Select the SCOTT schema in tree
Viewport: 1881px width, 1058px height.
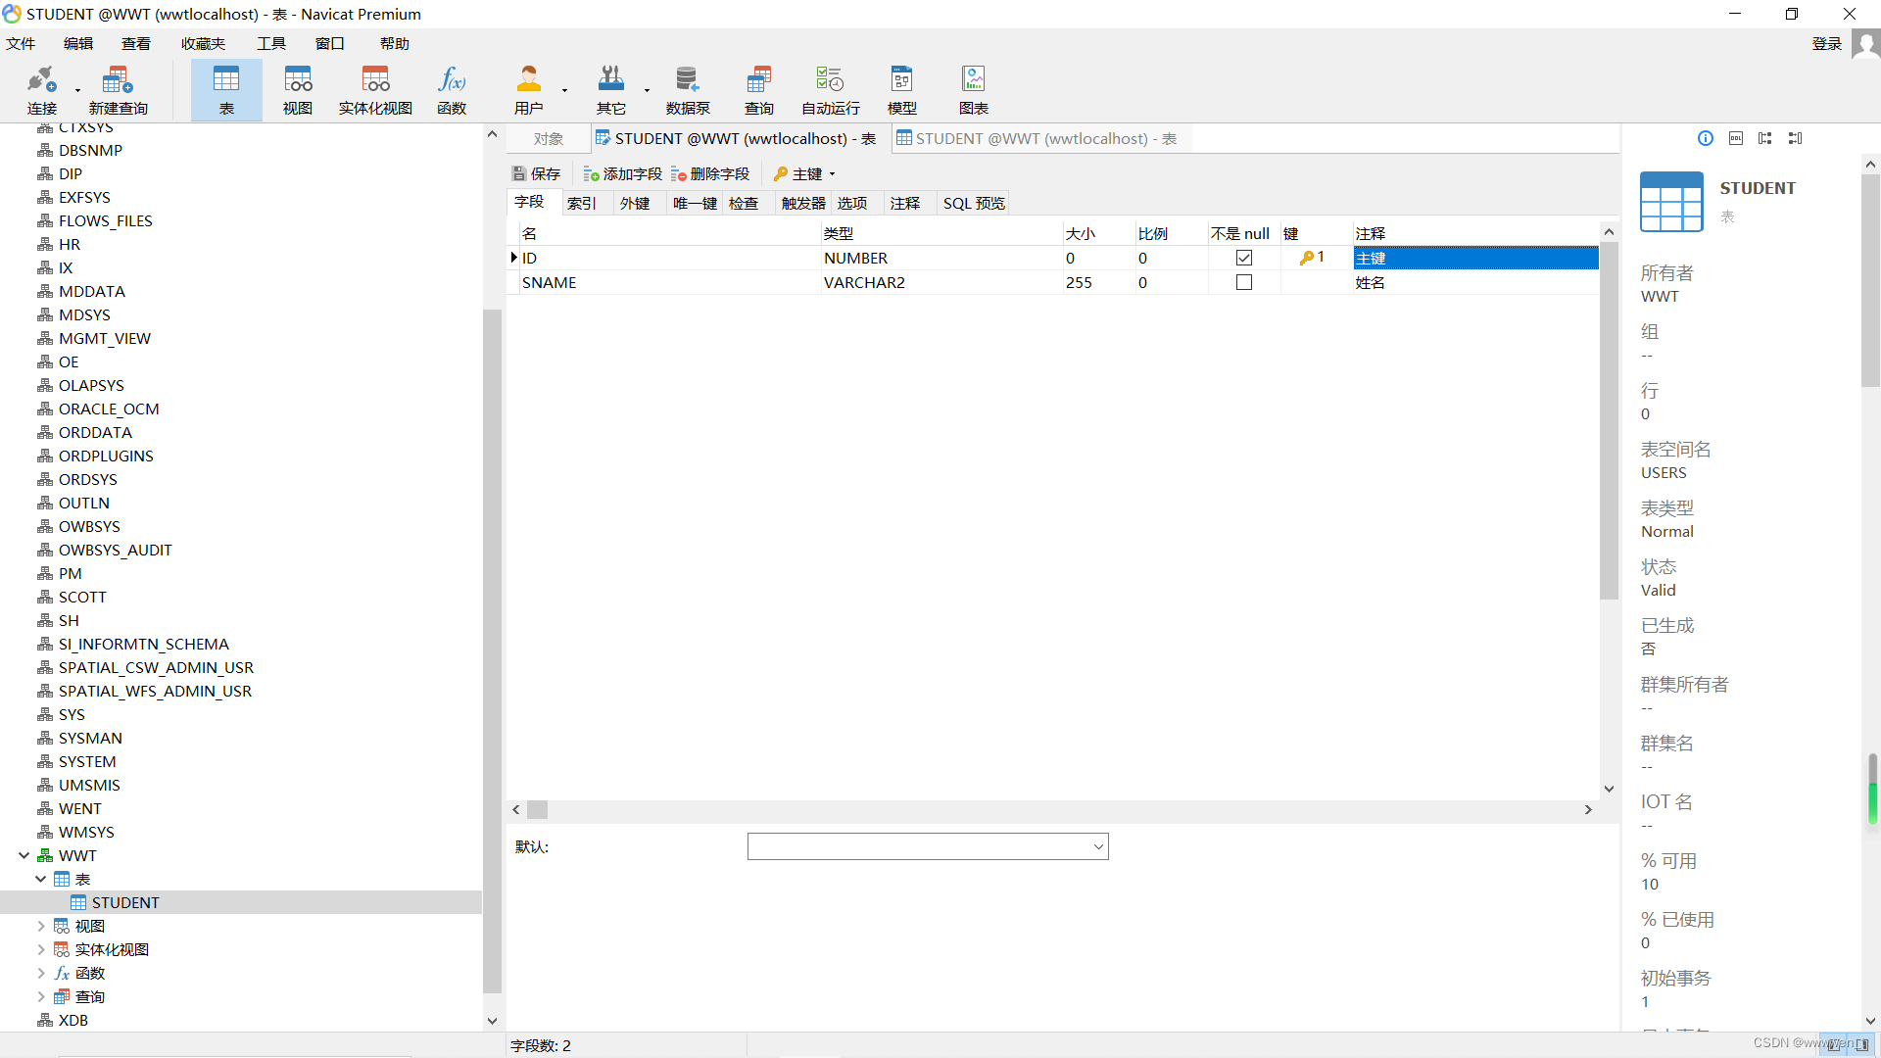(82, 597)
